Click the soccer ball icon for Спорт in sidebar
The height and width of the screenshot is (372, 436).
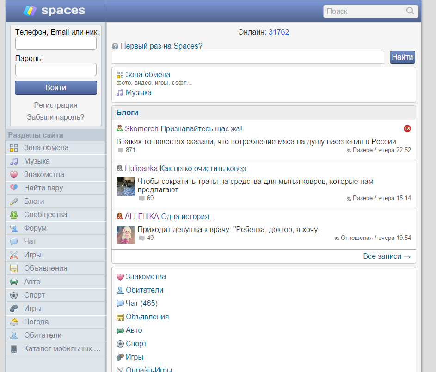click(x=14, y=295)
